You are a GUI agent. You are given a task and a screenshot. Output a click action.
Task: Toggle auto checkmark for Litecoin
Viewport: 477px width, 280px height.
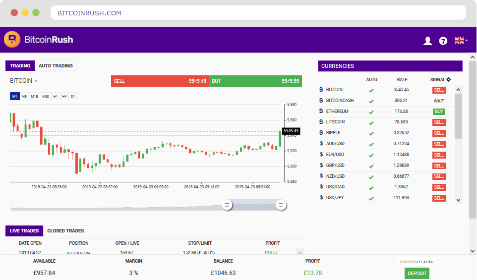371,122
